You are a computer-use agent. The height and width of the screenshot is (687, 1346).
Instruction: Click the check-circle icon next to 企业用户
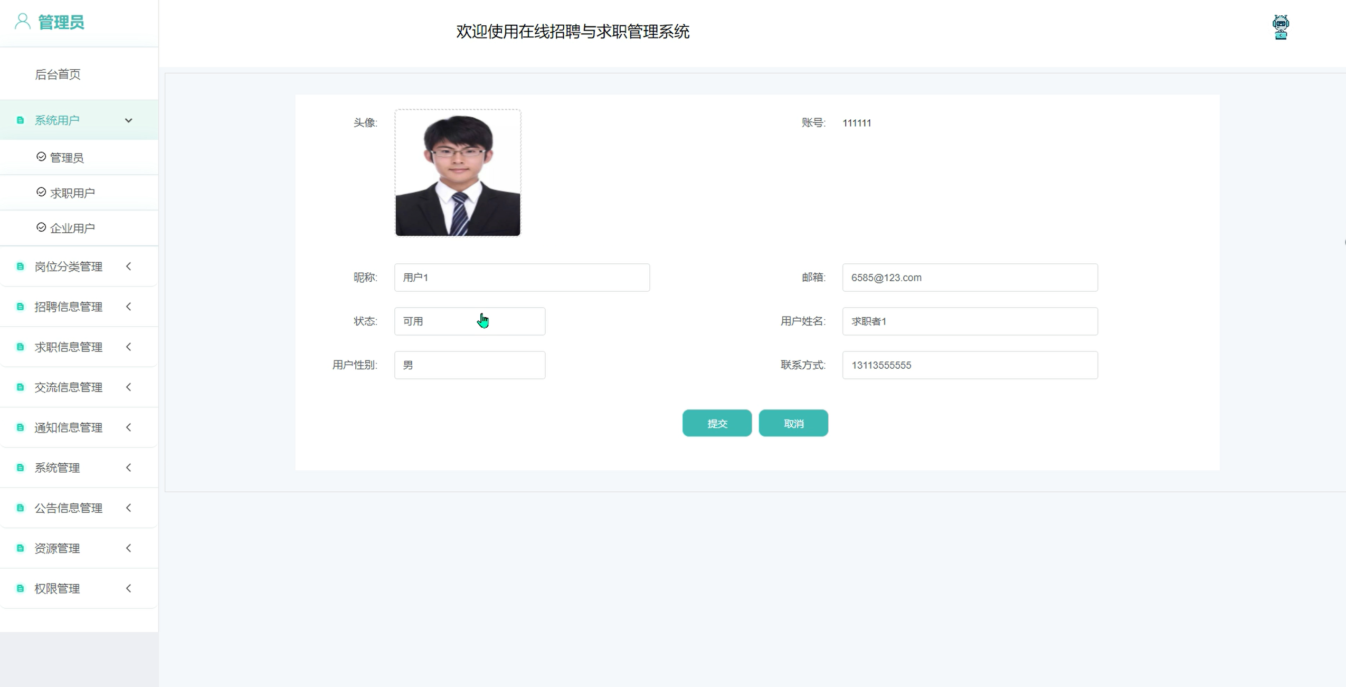click(x=41, y=227)
